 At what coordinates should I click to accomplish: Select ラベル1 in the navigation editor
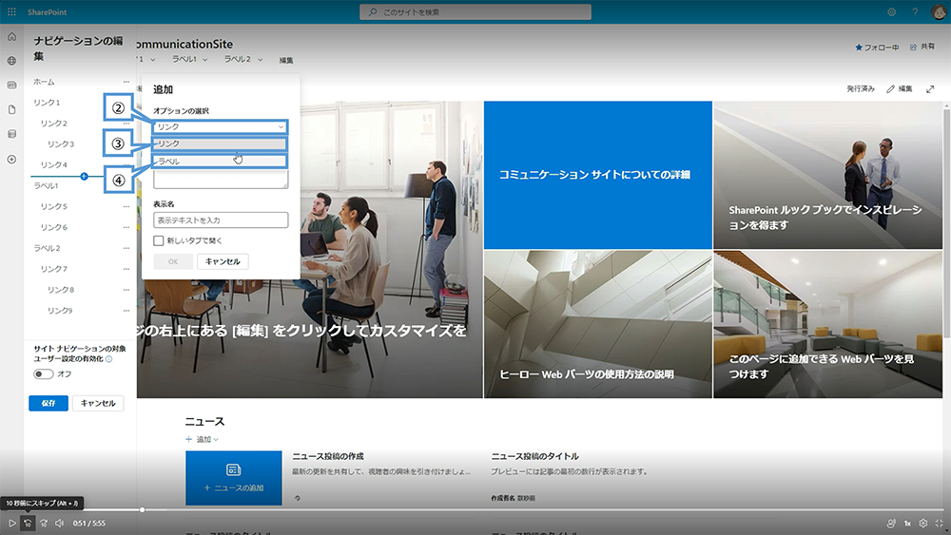point(46,186)
